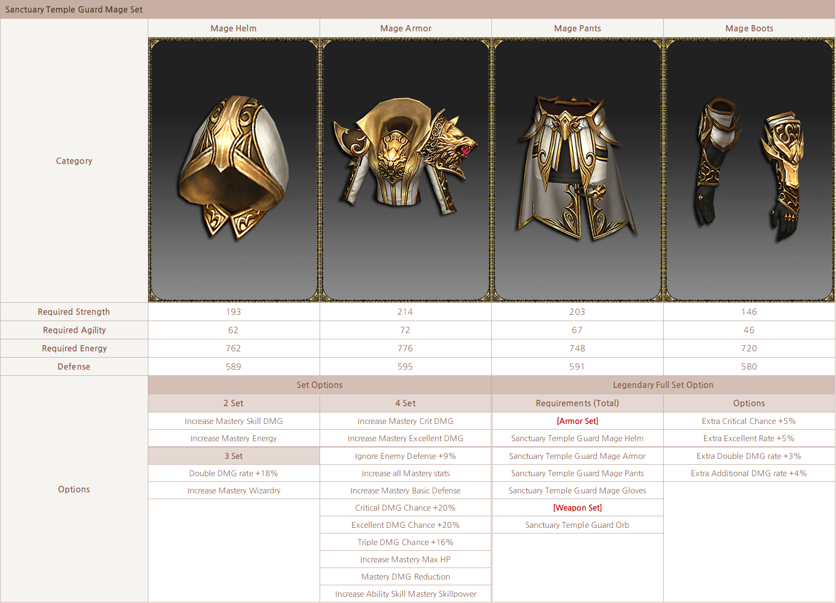Viewport: 836px width, 603px height.
Task: Select 'Double DMG rate +18%' cell
Action: (233, 473)
